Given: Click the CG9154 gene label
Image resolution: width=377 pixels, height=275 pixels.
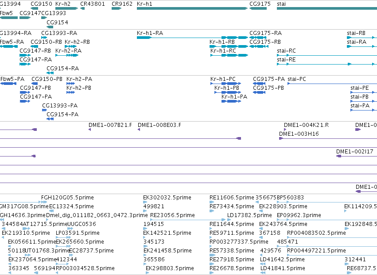Looking at the screenshot, I should click(x=57, y=22).
